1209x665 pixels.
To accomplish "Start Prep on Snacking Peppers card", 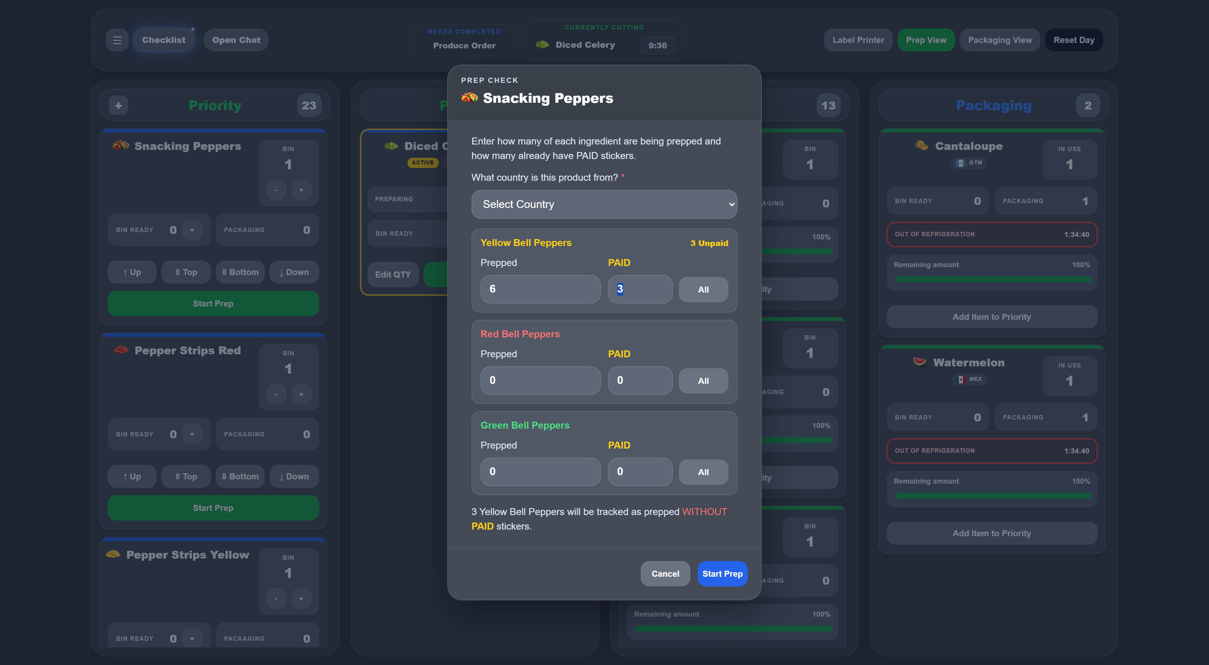I will coord(213,304).
